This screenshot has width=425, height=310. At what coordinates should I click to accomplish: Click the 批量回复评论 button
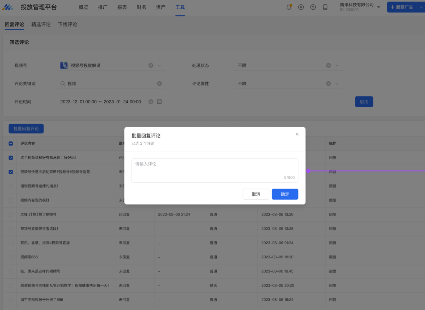[26, 129]
